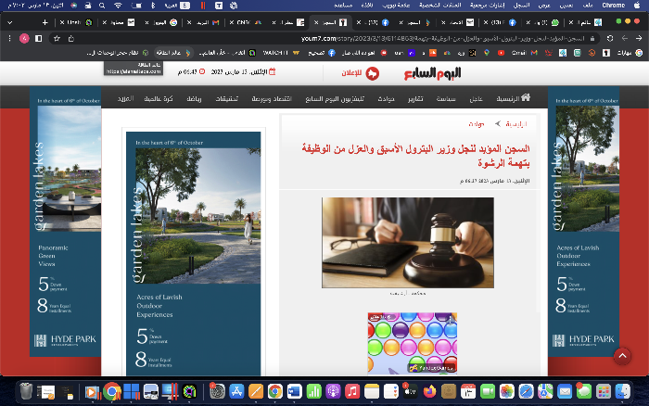Open the اقتصاد وبورصة section
This screenshot has width=649, height=406.
coord(272,98)
